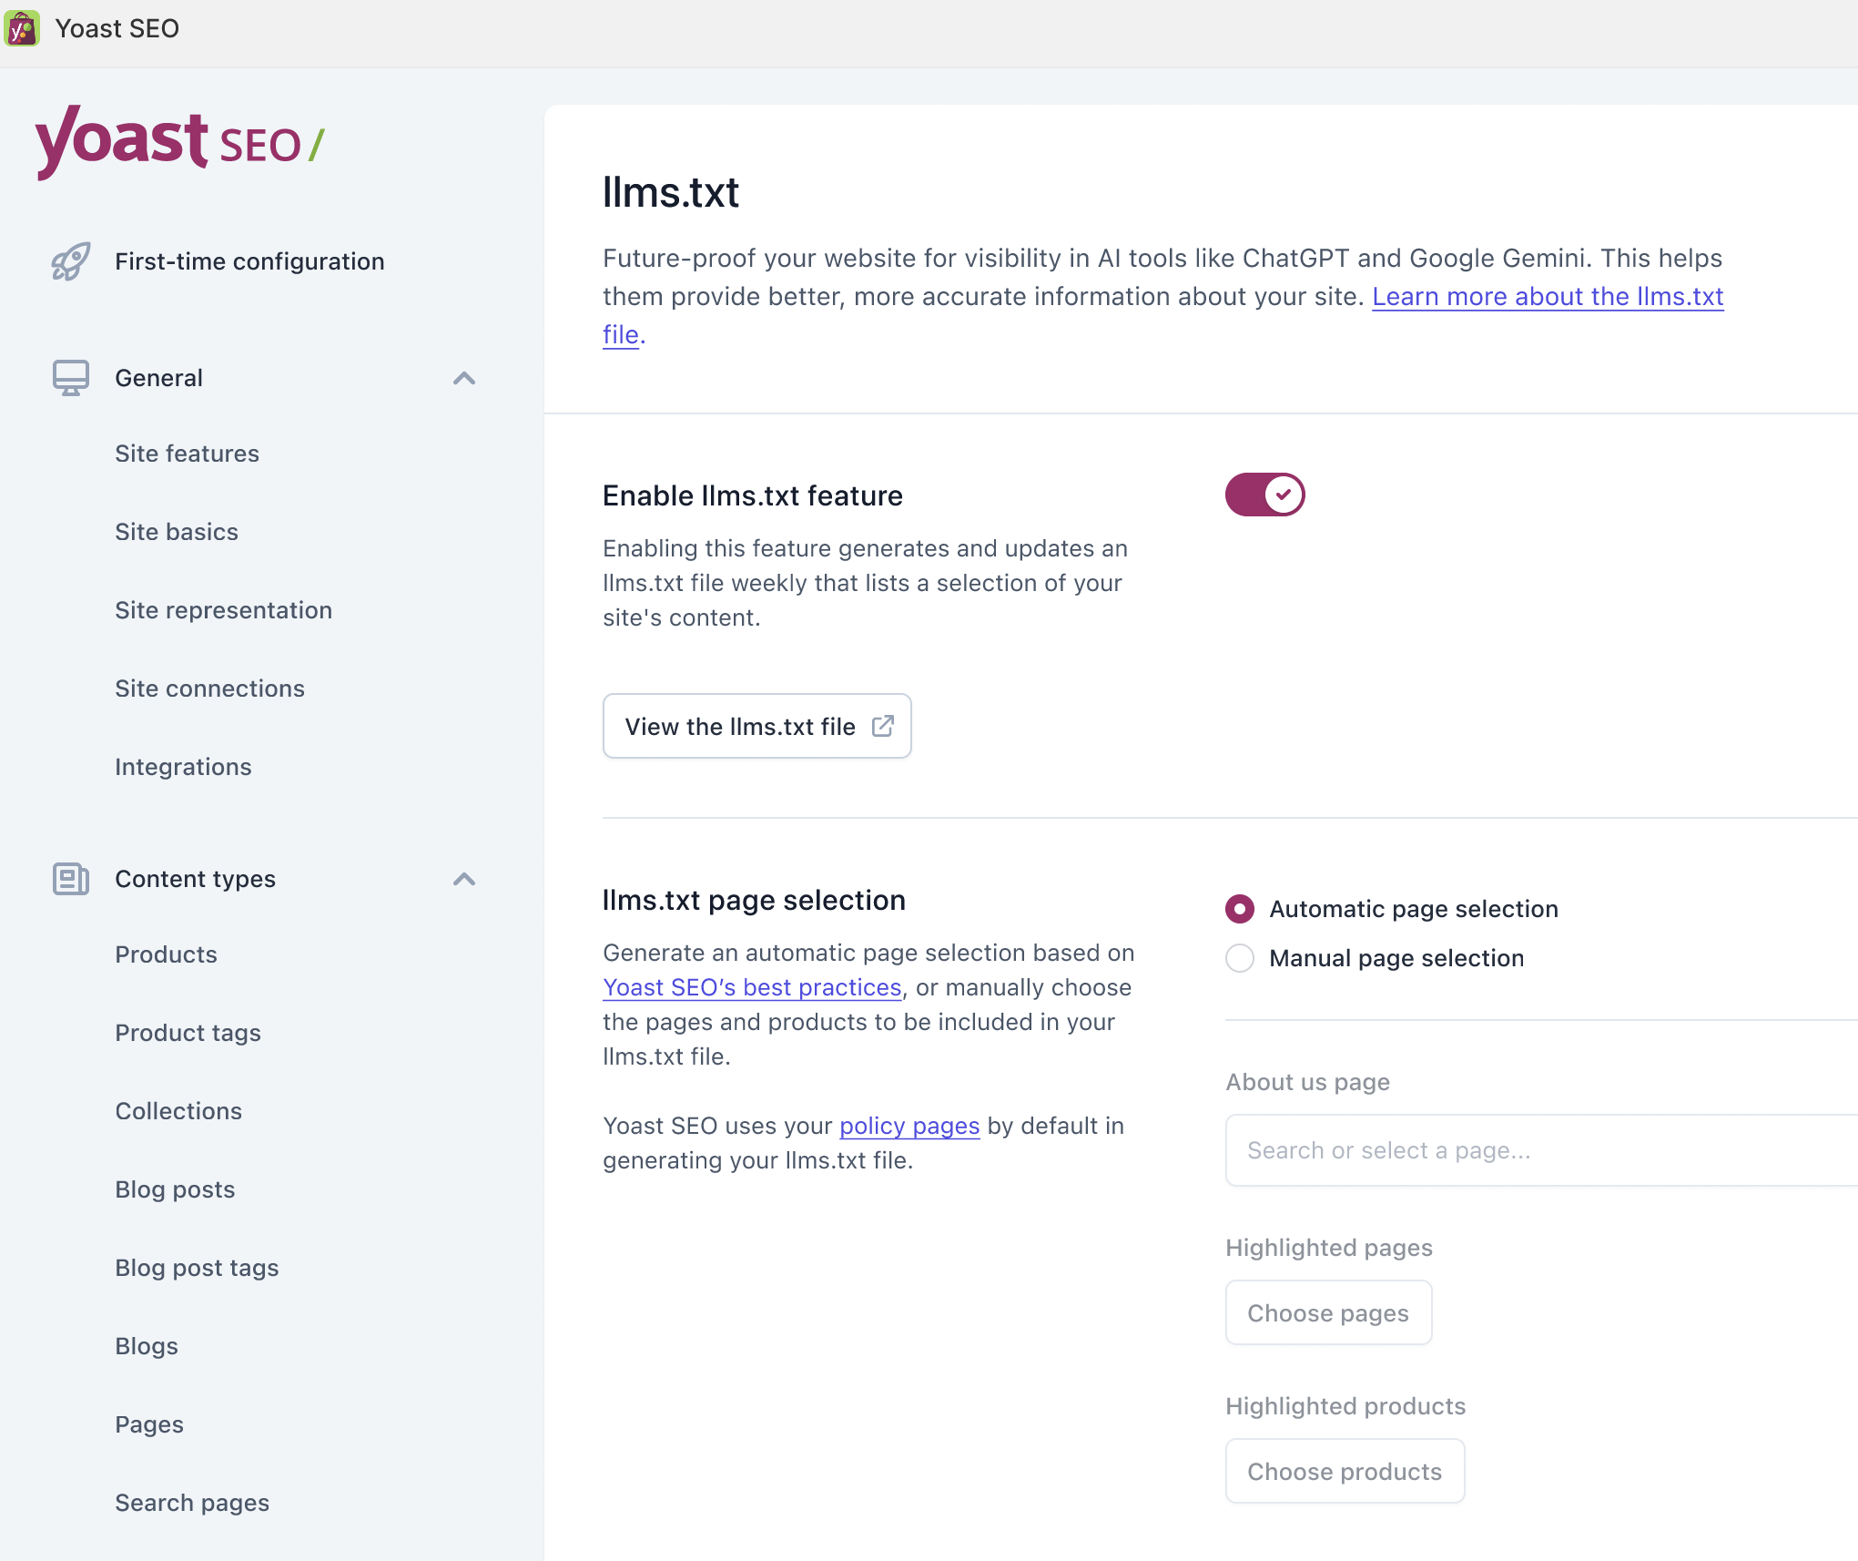The width and height of the screenshot is (1858, 1561).
Task: Open Site features in the sidebar
Action: click(x=187, y=454)
